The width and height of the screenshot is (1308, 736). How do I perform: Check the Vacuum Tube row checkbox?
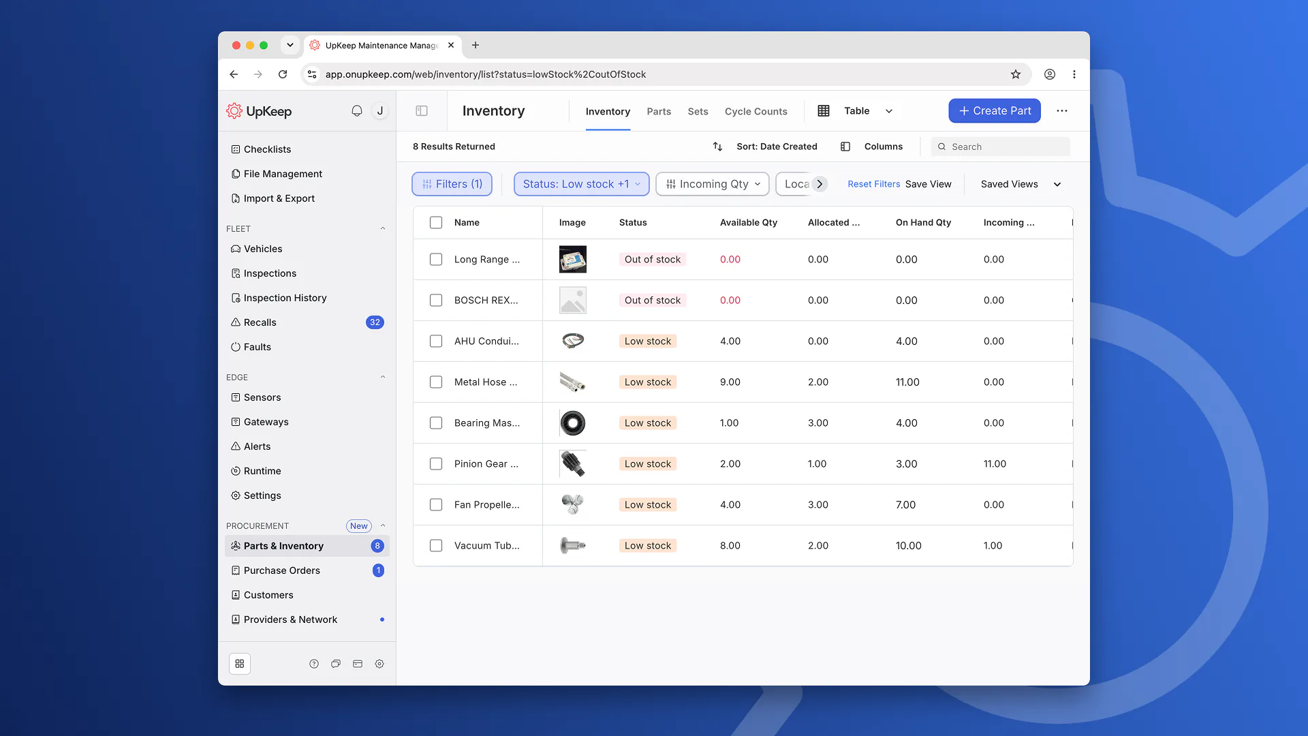click(x=436, y=546)
